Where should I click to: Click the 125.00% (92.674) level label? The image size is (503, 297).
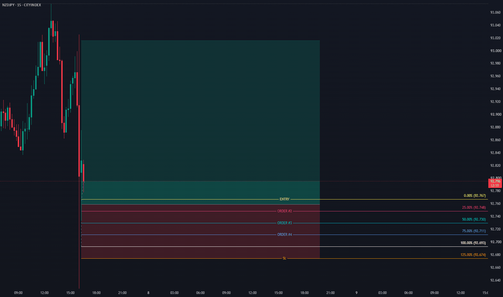[x=473, y=255]
